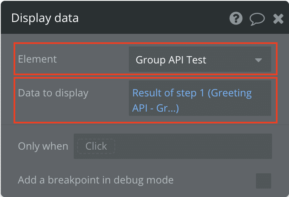
Task: Click blank header space beside the help icon
Action: (x=153, y=18)
